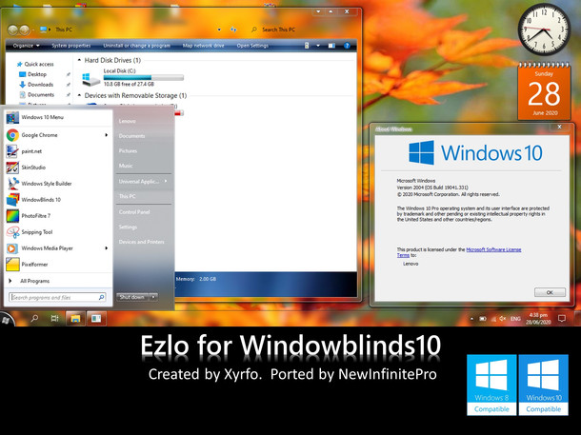Open Control Panel from start menu
This screenshot has width=581, height=435.
(134, 212)
